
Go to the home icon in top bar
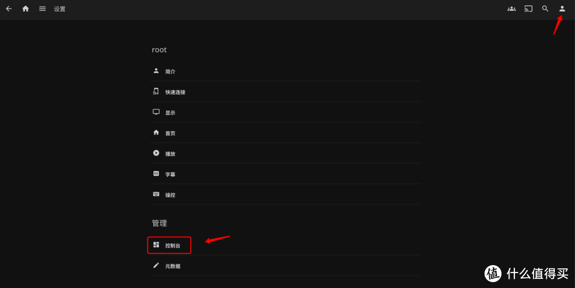pos(26,9)
